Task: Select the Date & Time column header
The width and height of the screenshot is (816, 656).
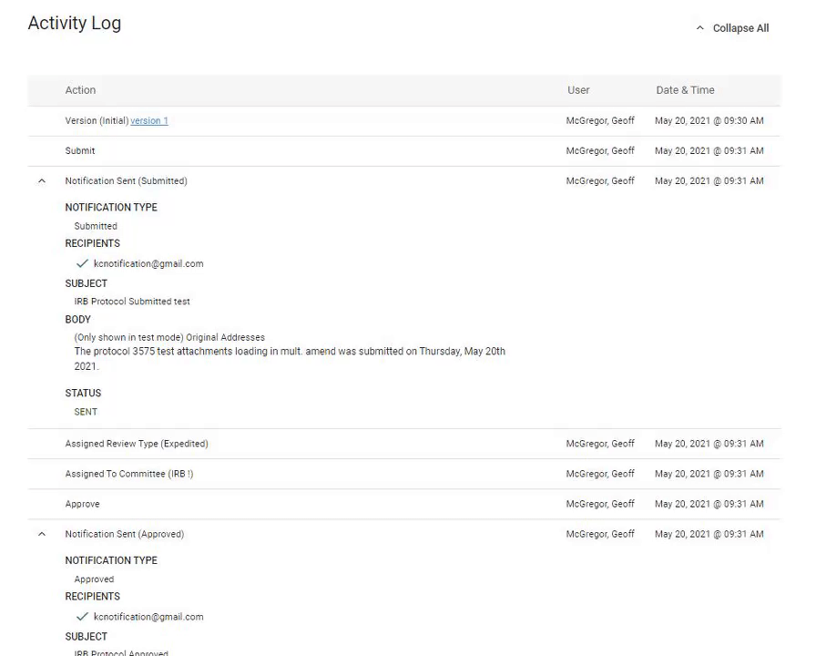Action: 685,90
